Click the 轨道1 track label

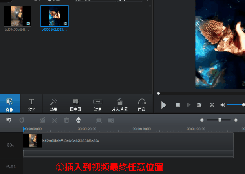[11, 167]
